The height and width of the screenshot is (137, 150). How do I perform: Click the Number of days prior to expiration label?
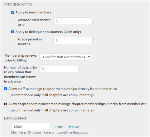(21, 74)
